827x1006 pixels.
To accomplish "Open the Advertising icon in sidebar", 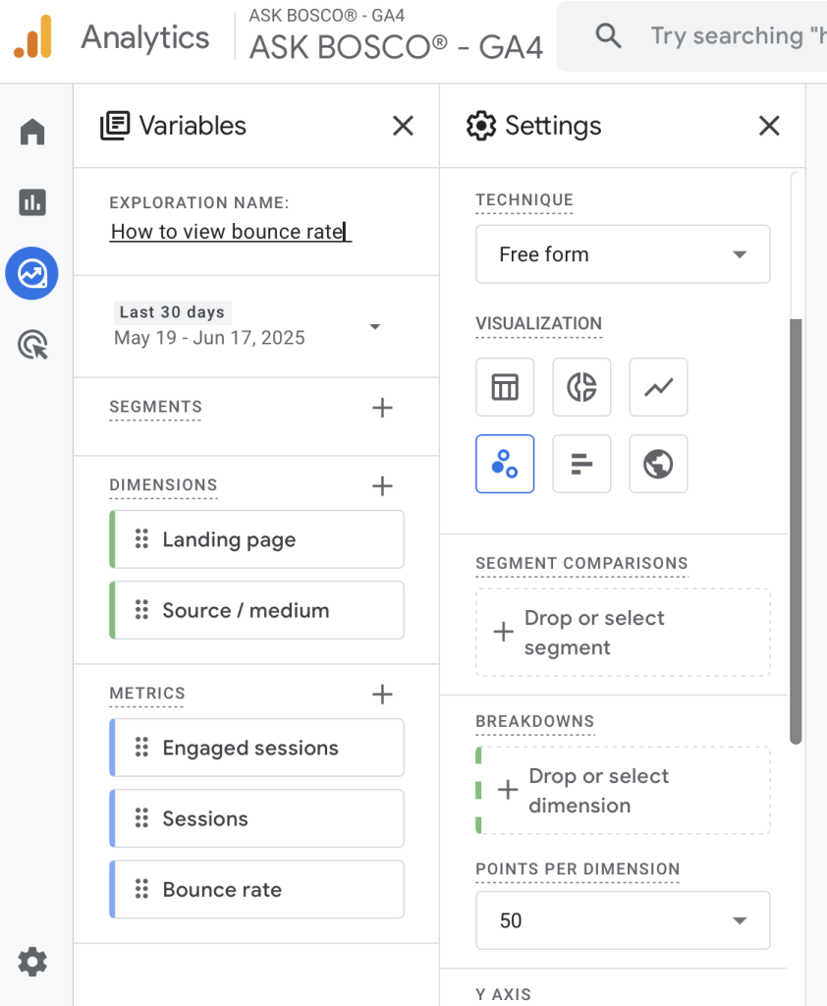I will point(32,346).
